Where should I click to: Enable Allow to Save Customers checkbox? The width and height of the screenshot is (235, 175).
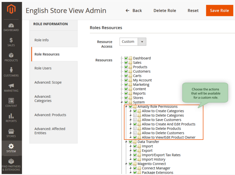[x=135, y=120]
